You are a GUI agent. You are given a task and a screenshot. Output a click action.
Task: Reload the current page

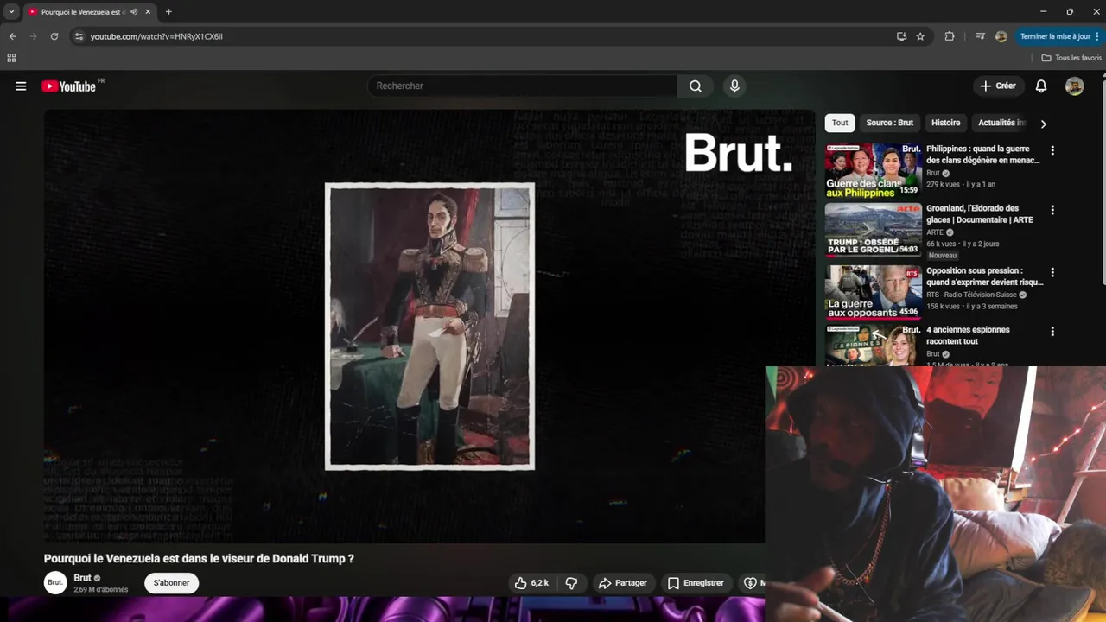[x=54, y=36]
